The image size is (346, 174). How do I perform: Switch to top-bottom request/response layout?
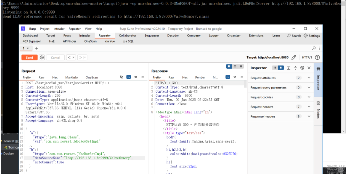click(x=235, y=66)
